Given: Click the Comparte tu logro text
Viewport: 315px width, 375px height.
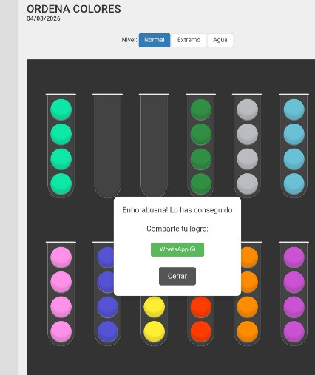Looking at the screenshot, I should [177, 229].
